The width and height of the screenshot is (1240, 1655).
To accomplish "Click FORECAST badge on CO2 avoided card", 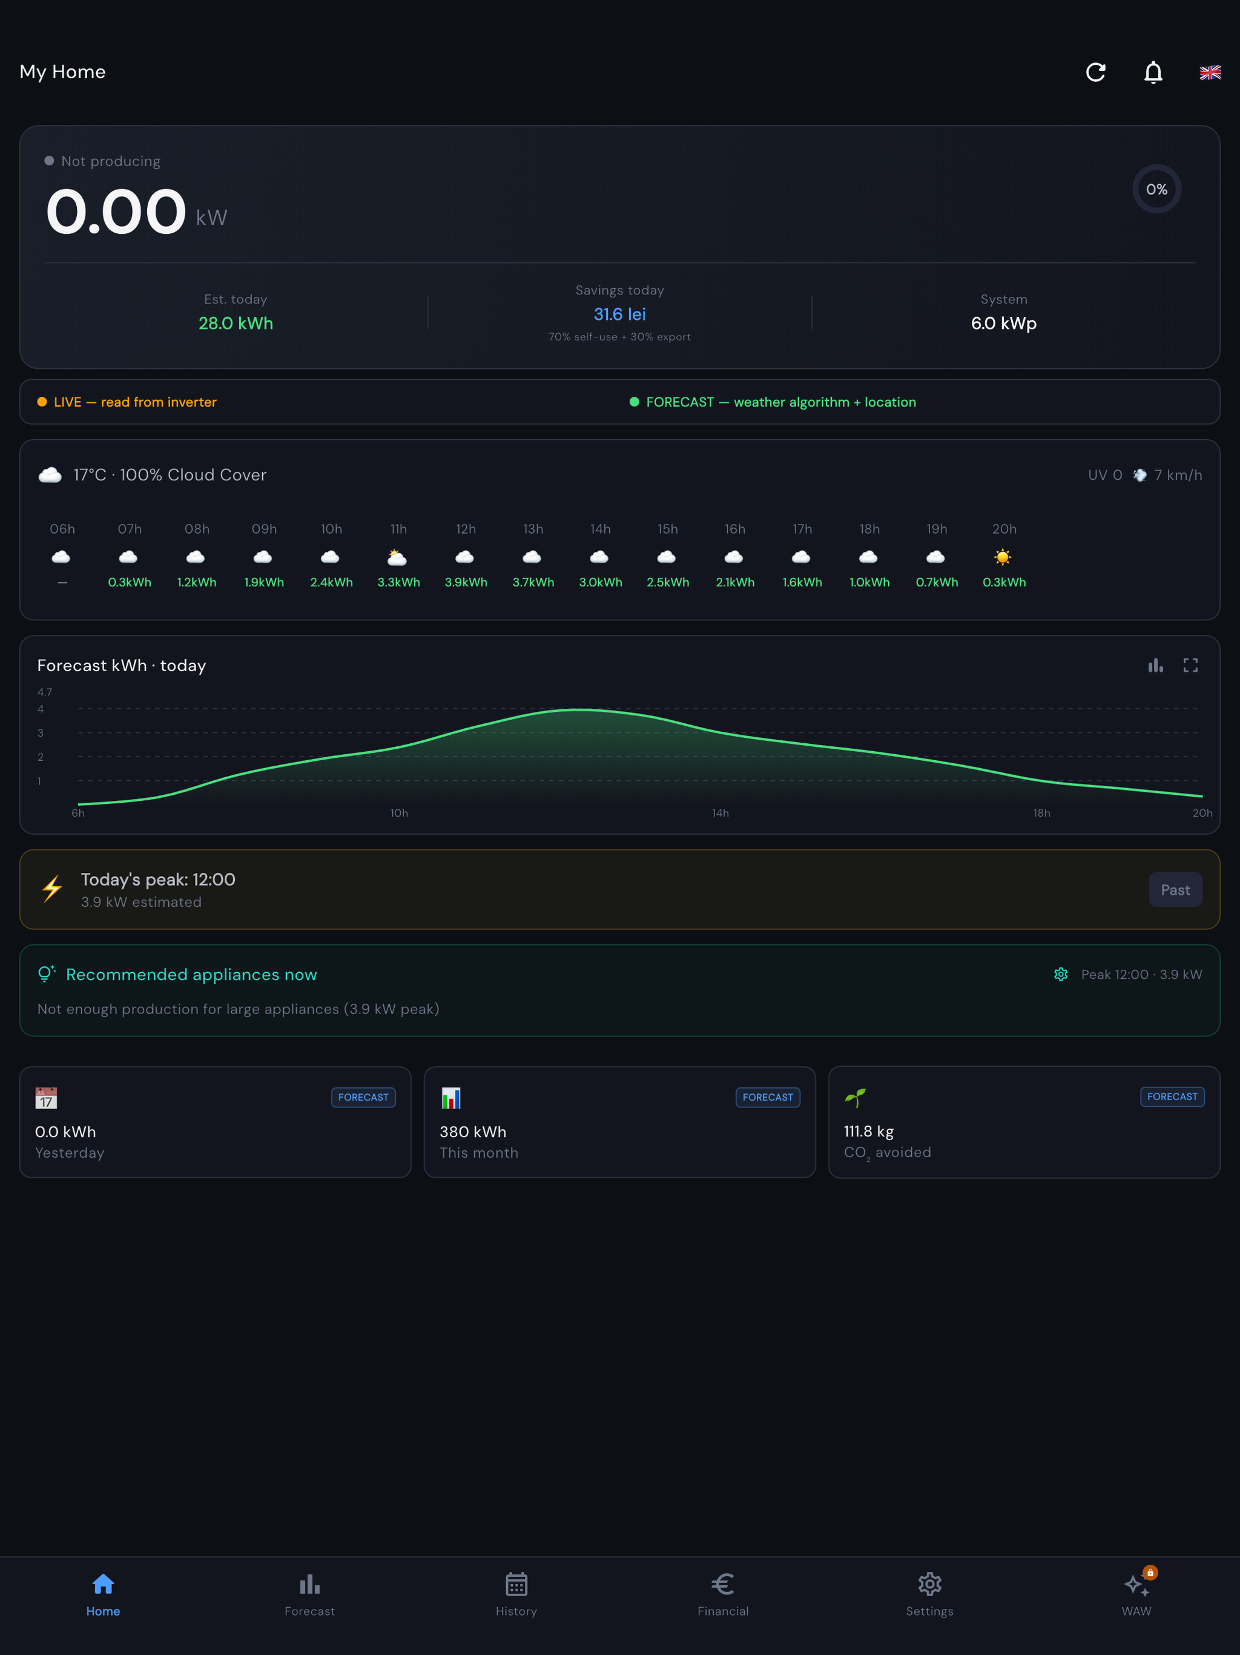I will (1172, 1096).
